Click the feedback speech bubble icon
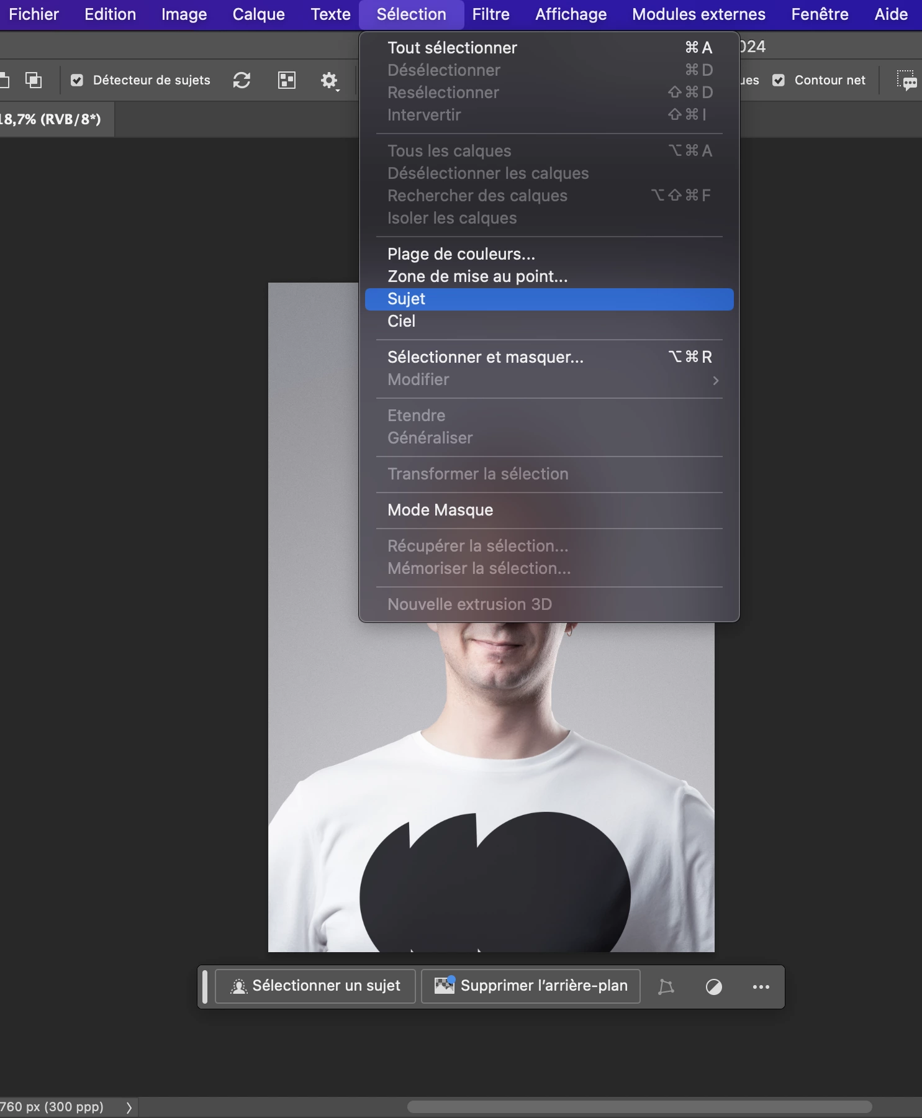The image size is (922, 1118). point(906,81)
